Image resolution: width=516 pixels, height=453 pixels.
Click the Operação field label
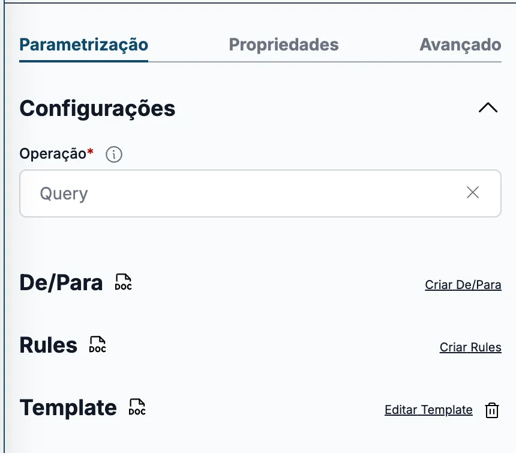pos(53,154)
